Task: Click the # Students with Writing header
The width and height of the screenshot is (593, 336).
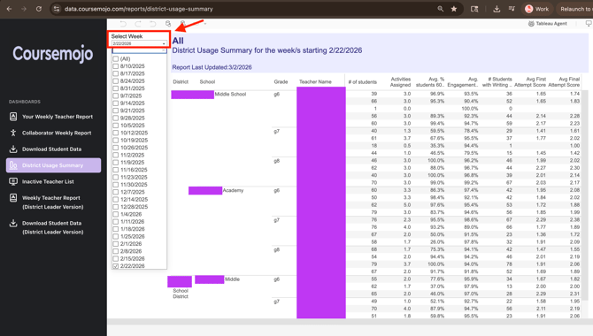Action: 497,81
